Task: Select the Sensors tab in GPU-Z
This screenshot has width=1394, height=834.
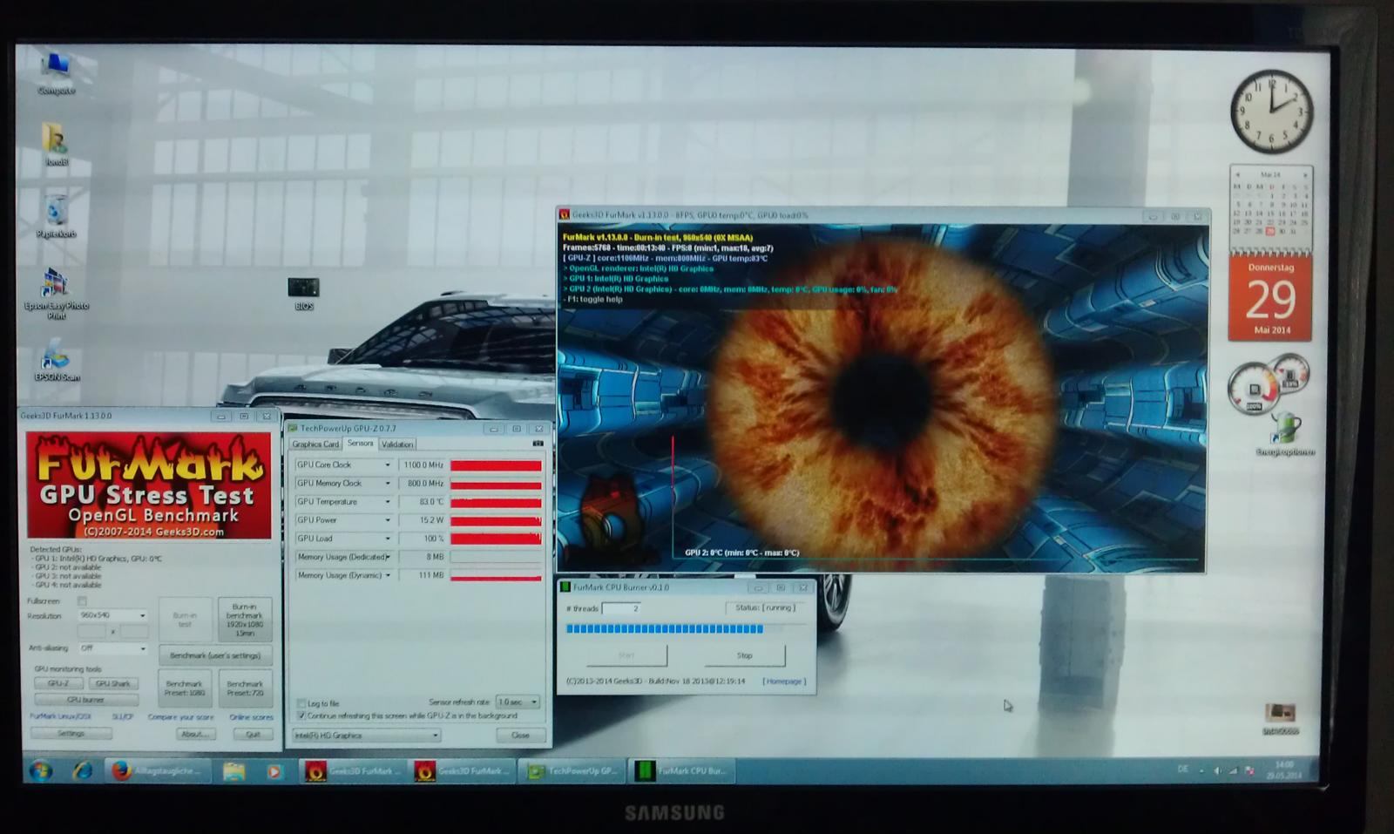Action: [x=360, y=444]
